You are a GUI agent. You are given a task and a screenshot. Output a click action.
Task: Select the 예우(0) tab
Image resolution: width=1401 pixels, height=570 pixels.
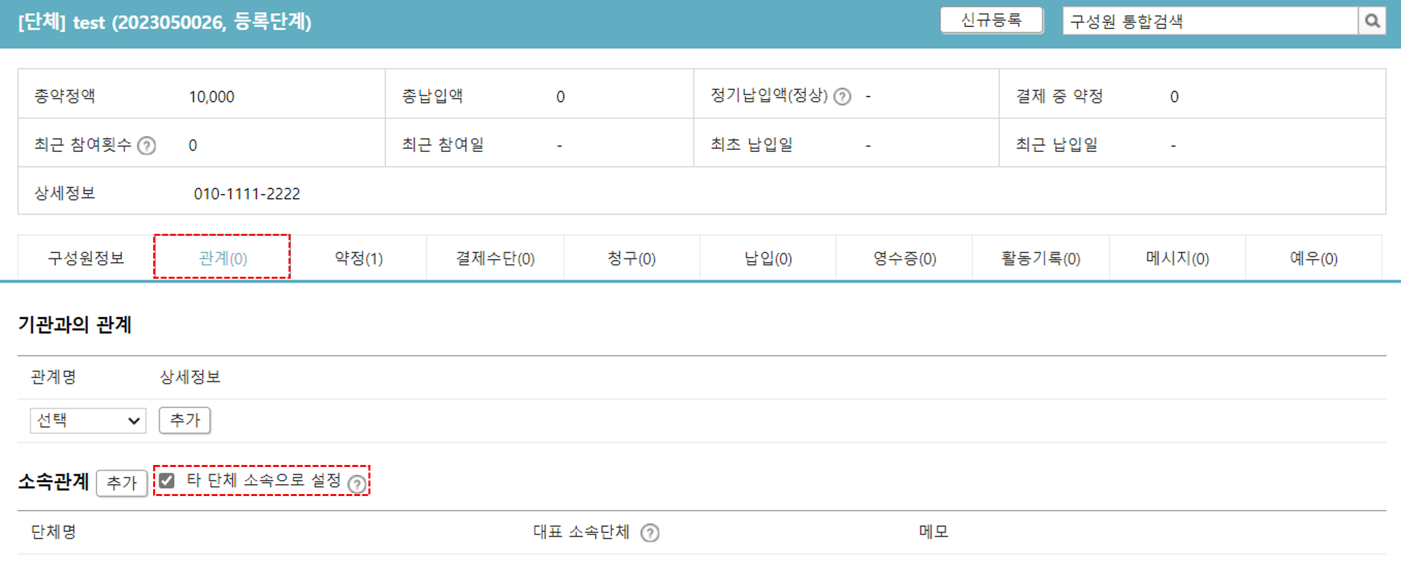point(1313,258)
